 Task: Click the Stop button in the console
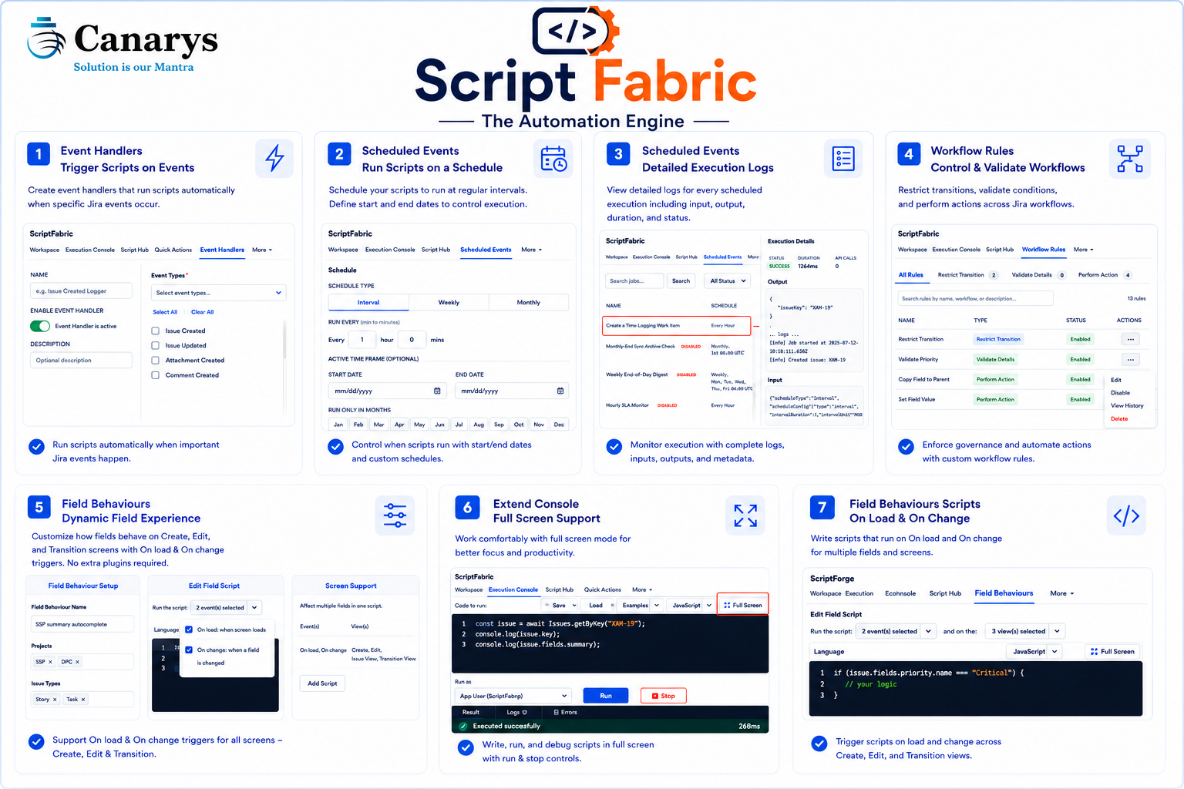click(663, 696)
